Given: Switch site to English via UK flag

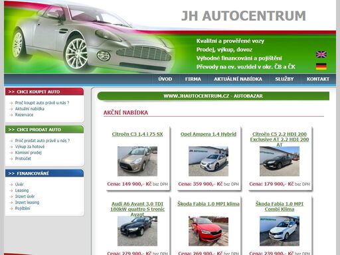Looking at the screenshot, I should [x=321, y=54].
